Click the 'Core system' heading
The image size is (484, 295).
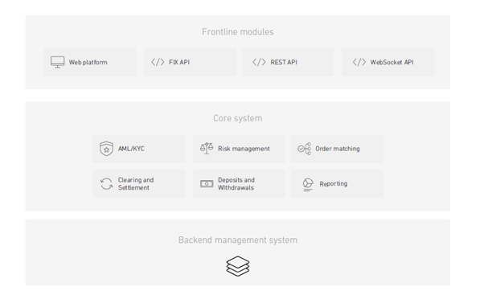[x=238, y=118]
